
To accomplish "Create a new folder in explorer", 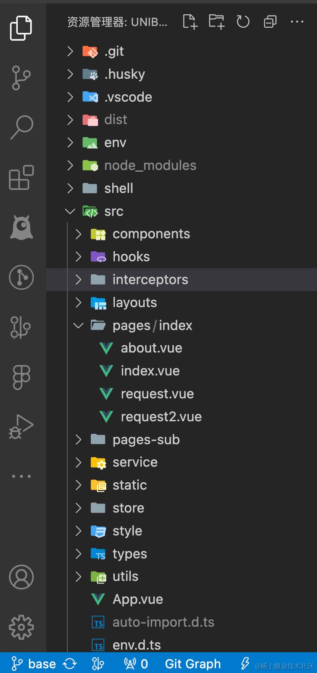I will click(216, 21).
